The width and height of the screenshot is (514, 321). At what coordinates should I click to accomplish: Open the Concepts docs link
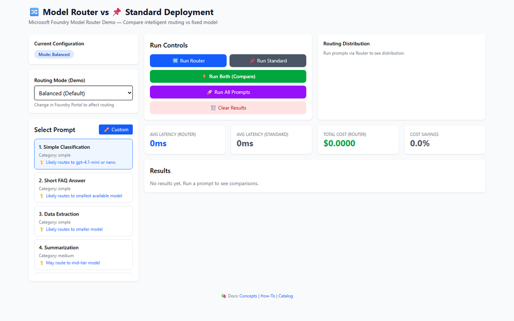pyautogui.click(x=248, y=296)
